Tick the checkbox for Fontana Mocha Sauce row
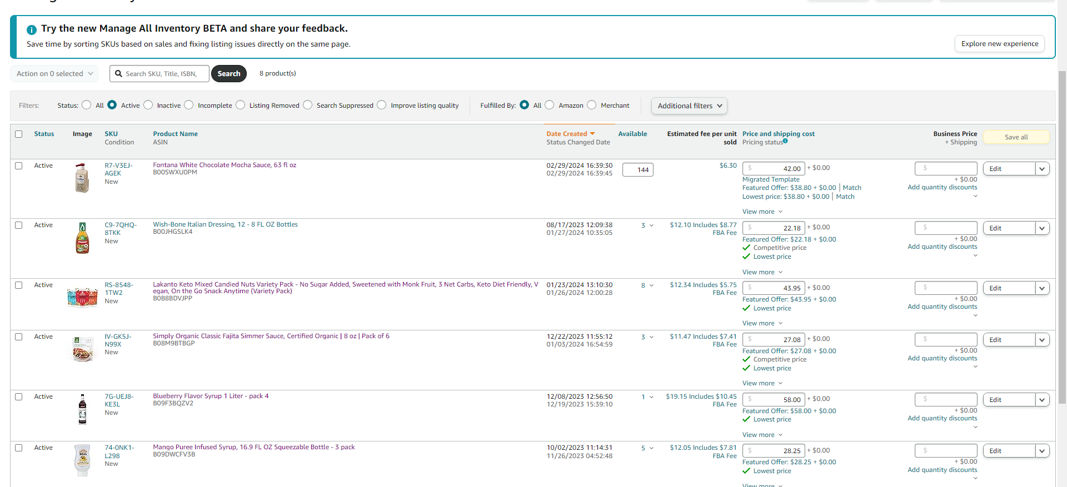The height and width of the screenshot is (487, 1067). [x=19, y=165]
